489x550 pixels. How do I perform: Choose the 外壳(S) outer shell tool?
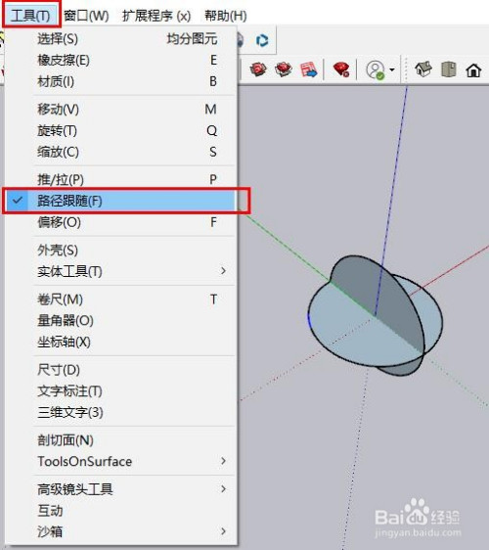(x=121, y=251)
